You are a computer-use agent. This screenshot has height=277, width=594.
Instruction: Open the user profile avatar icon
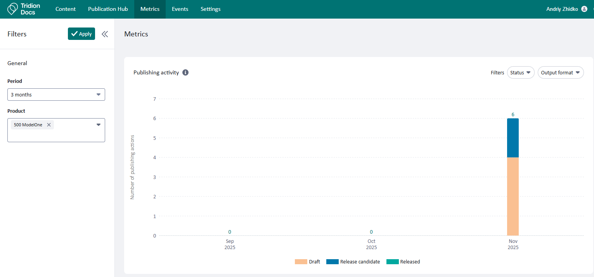coord(584,9)
